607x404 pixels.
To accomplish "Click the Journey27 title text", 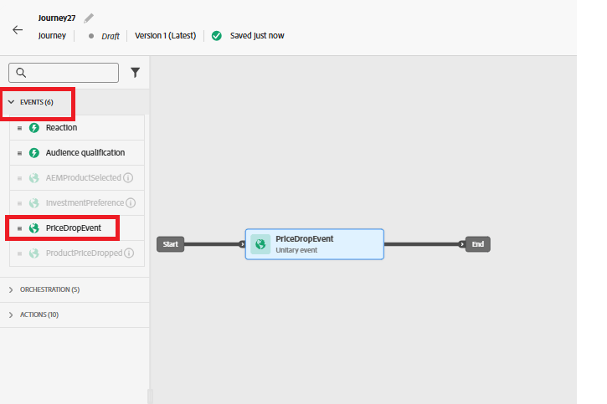I will click(57, 18).
